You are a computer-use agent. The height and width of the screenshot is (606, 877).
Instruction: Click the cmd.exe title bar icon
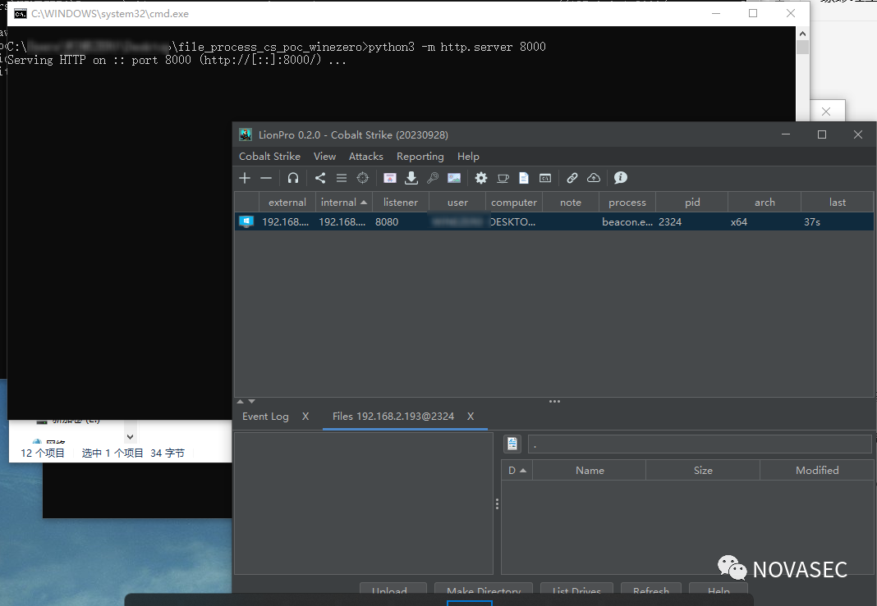(21, 13)
